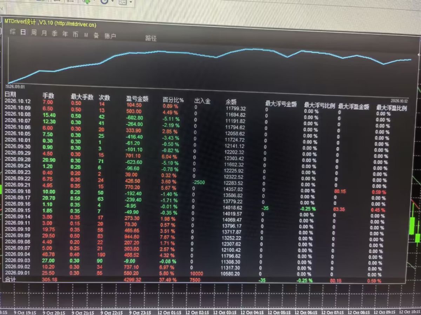Click the 余额 column header
The width and height of the screenshot is (421, 315).
point(231,102)
